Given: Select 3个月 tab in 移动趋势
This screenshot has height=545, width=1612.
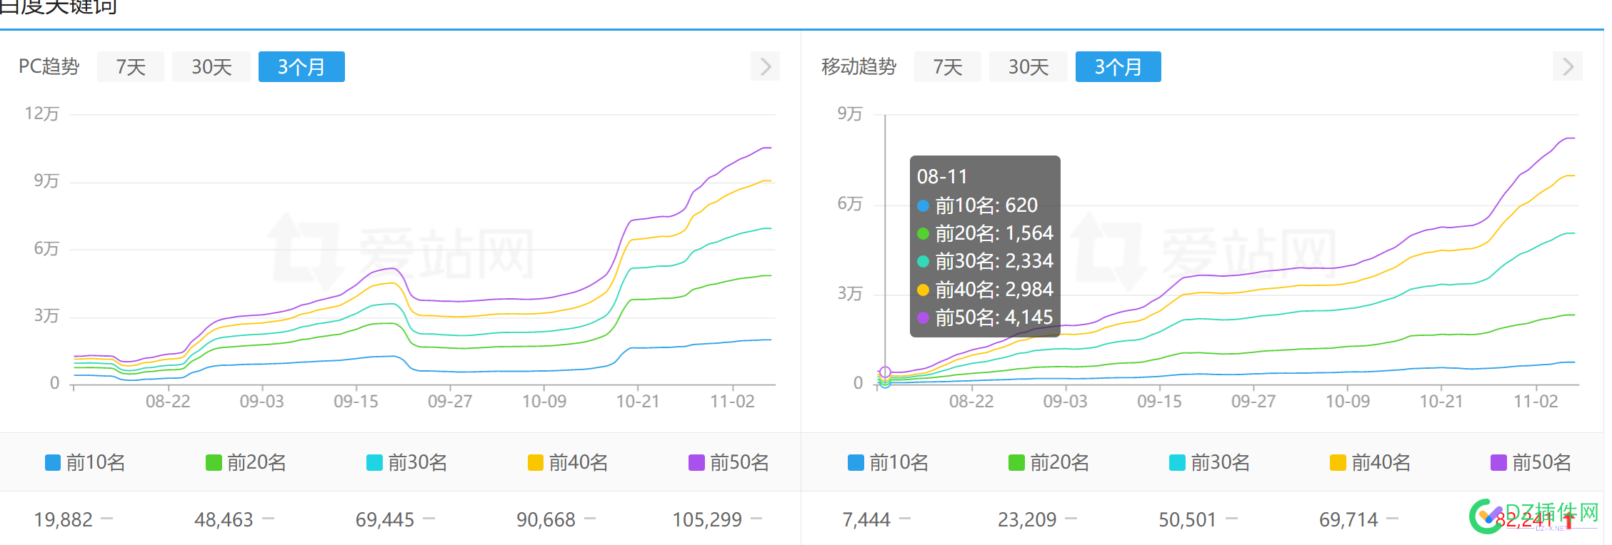Looking at the screenshot, I should (x=1118, y=67).
